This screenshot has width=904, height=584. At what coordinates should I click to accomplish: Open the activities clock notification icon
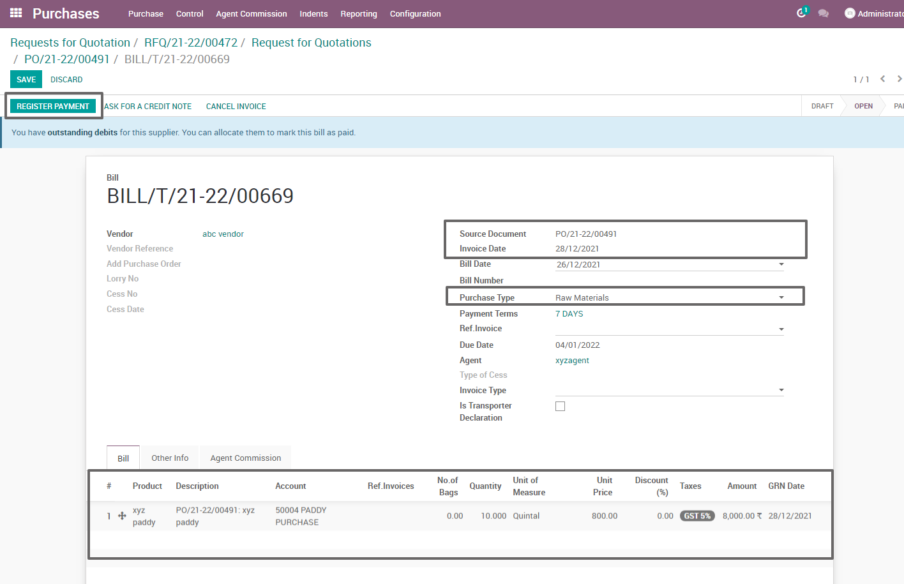point(801,13)
